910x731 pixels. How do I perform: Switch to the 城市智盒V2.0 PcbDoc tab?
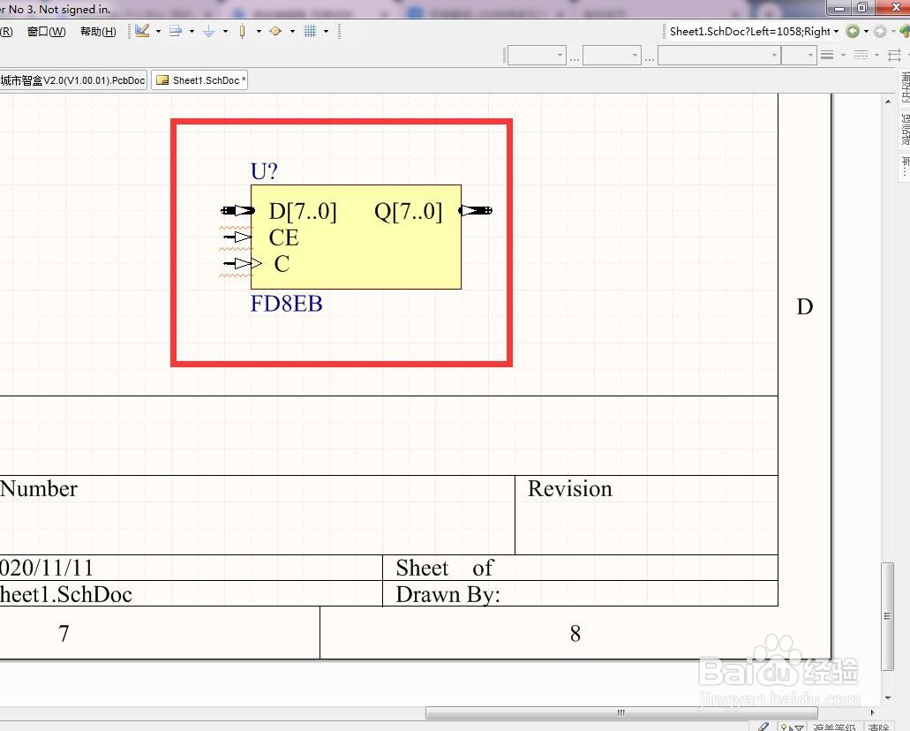coord(73,80)
